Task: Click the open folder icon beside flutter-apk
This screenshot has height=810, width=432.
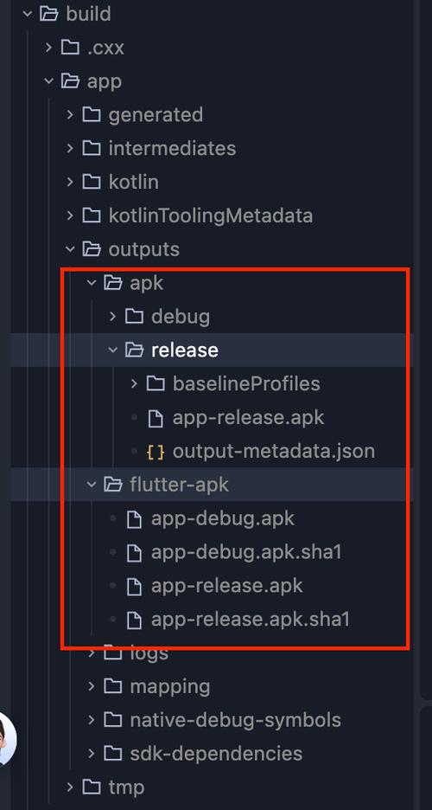Action: pos(113,485)
